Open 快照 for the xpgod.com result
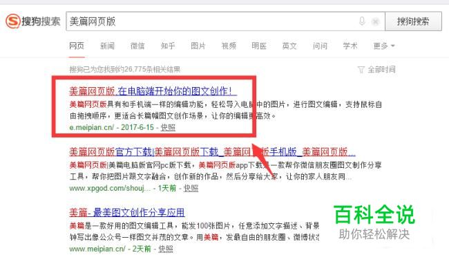The height and width of the screenshot is (264, 449). 191,188
